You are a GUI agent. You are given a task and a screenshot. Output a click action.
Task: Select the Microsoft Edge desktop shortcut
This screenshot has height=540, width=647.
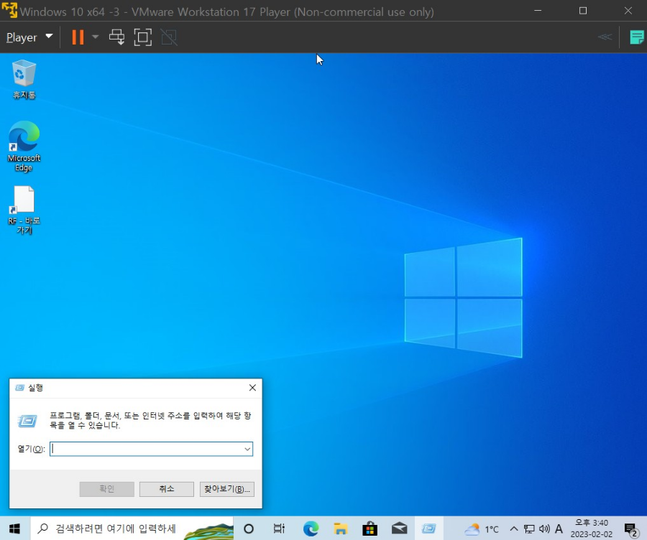point(24,146)
